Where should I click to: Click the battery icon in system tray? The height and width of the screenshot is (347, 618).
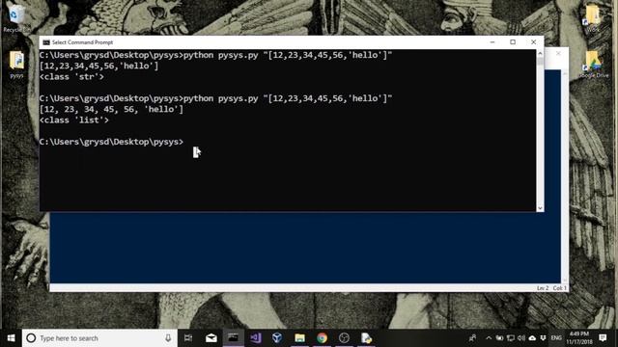(x=499, y=338)
